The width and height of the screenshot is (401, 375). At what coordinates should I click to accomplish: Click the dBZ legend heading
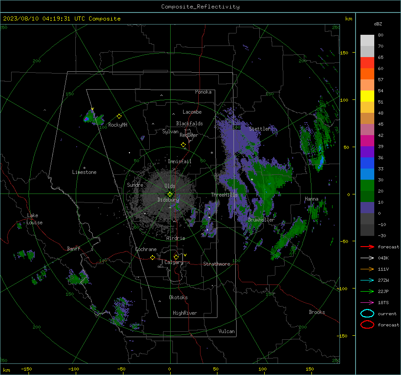[x=378, y=24]
